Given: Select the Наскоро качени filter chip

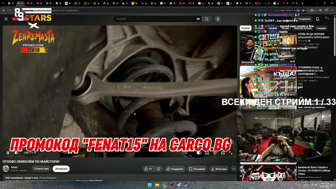Looking at the screenshot, I should coord(303,28).
